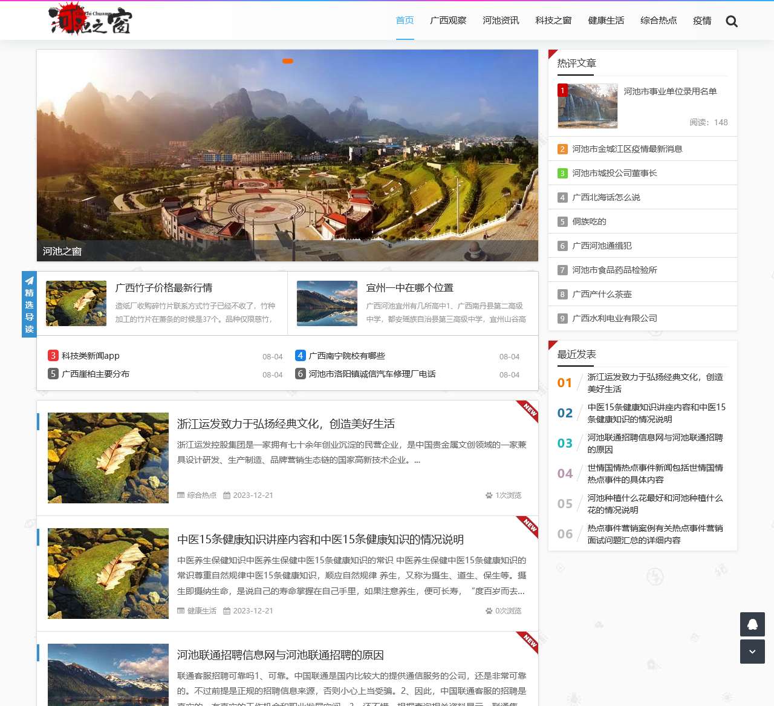Open the 疫情 navigation item
This screenshot has height=706, width=774.
(702, 21)
